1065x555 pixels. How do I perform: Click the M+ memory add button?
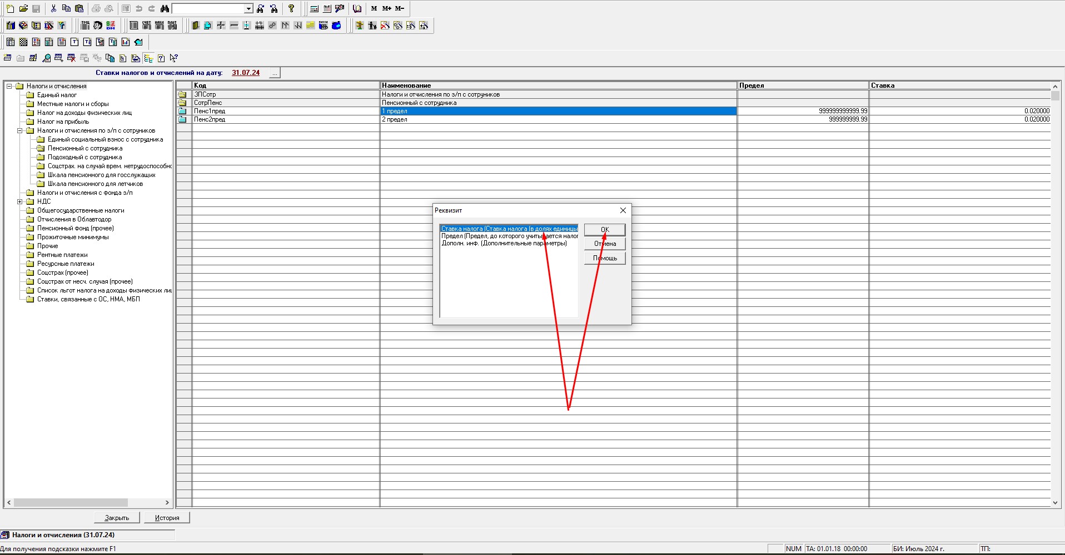point(387,8)
